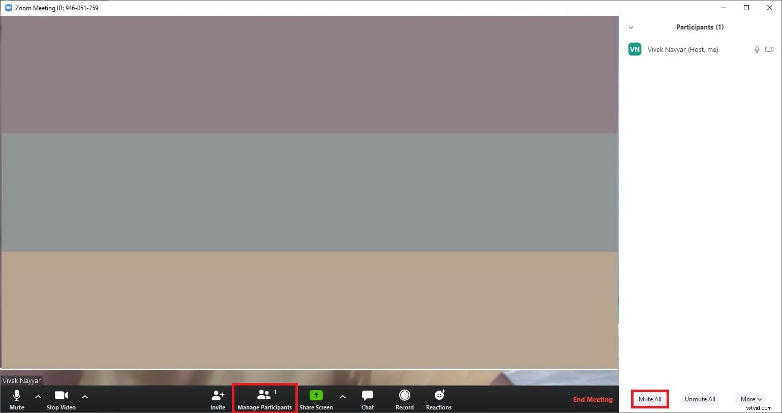Toggle mute state for all participants

coord(650,399)
